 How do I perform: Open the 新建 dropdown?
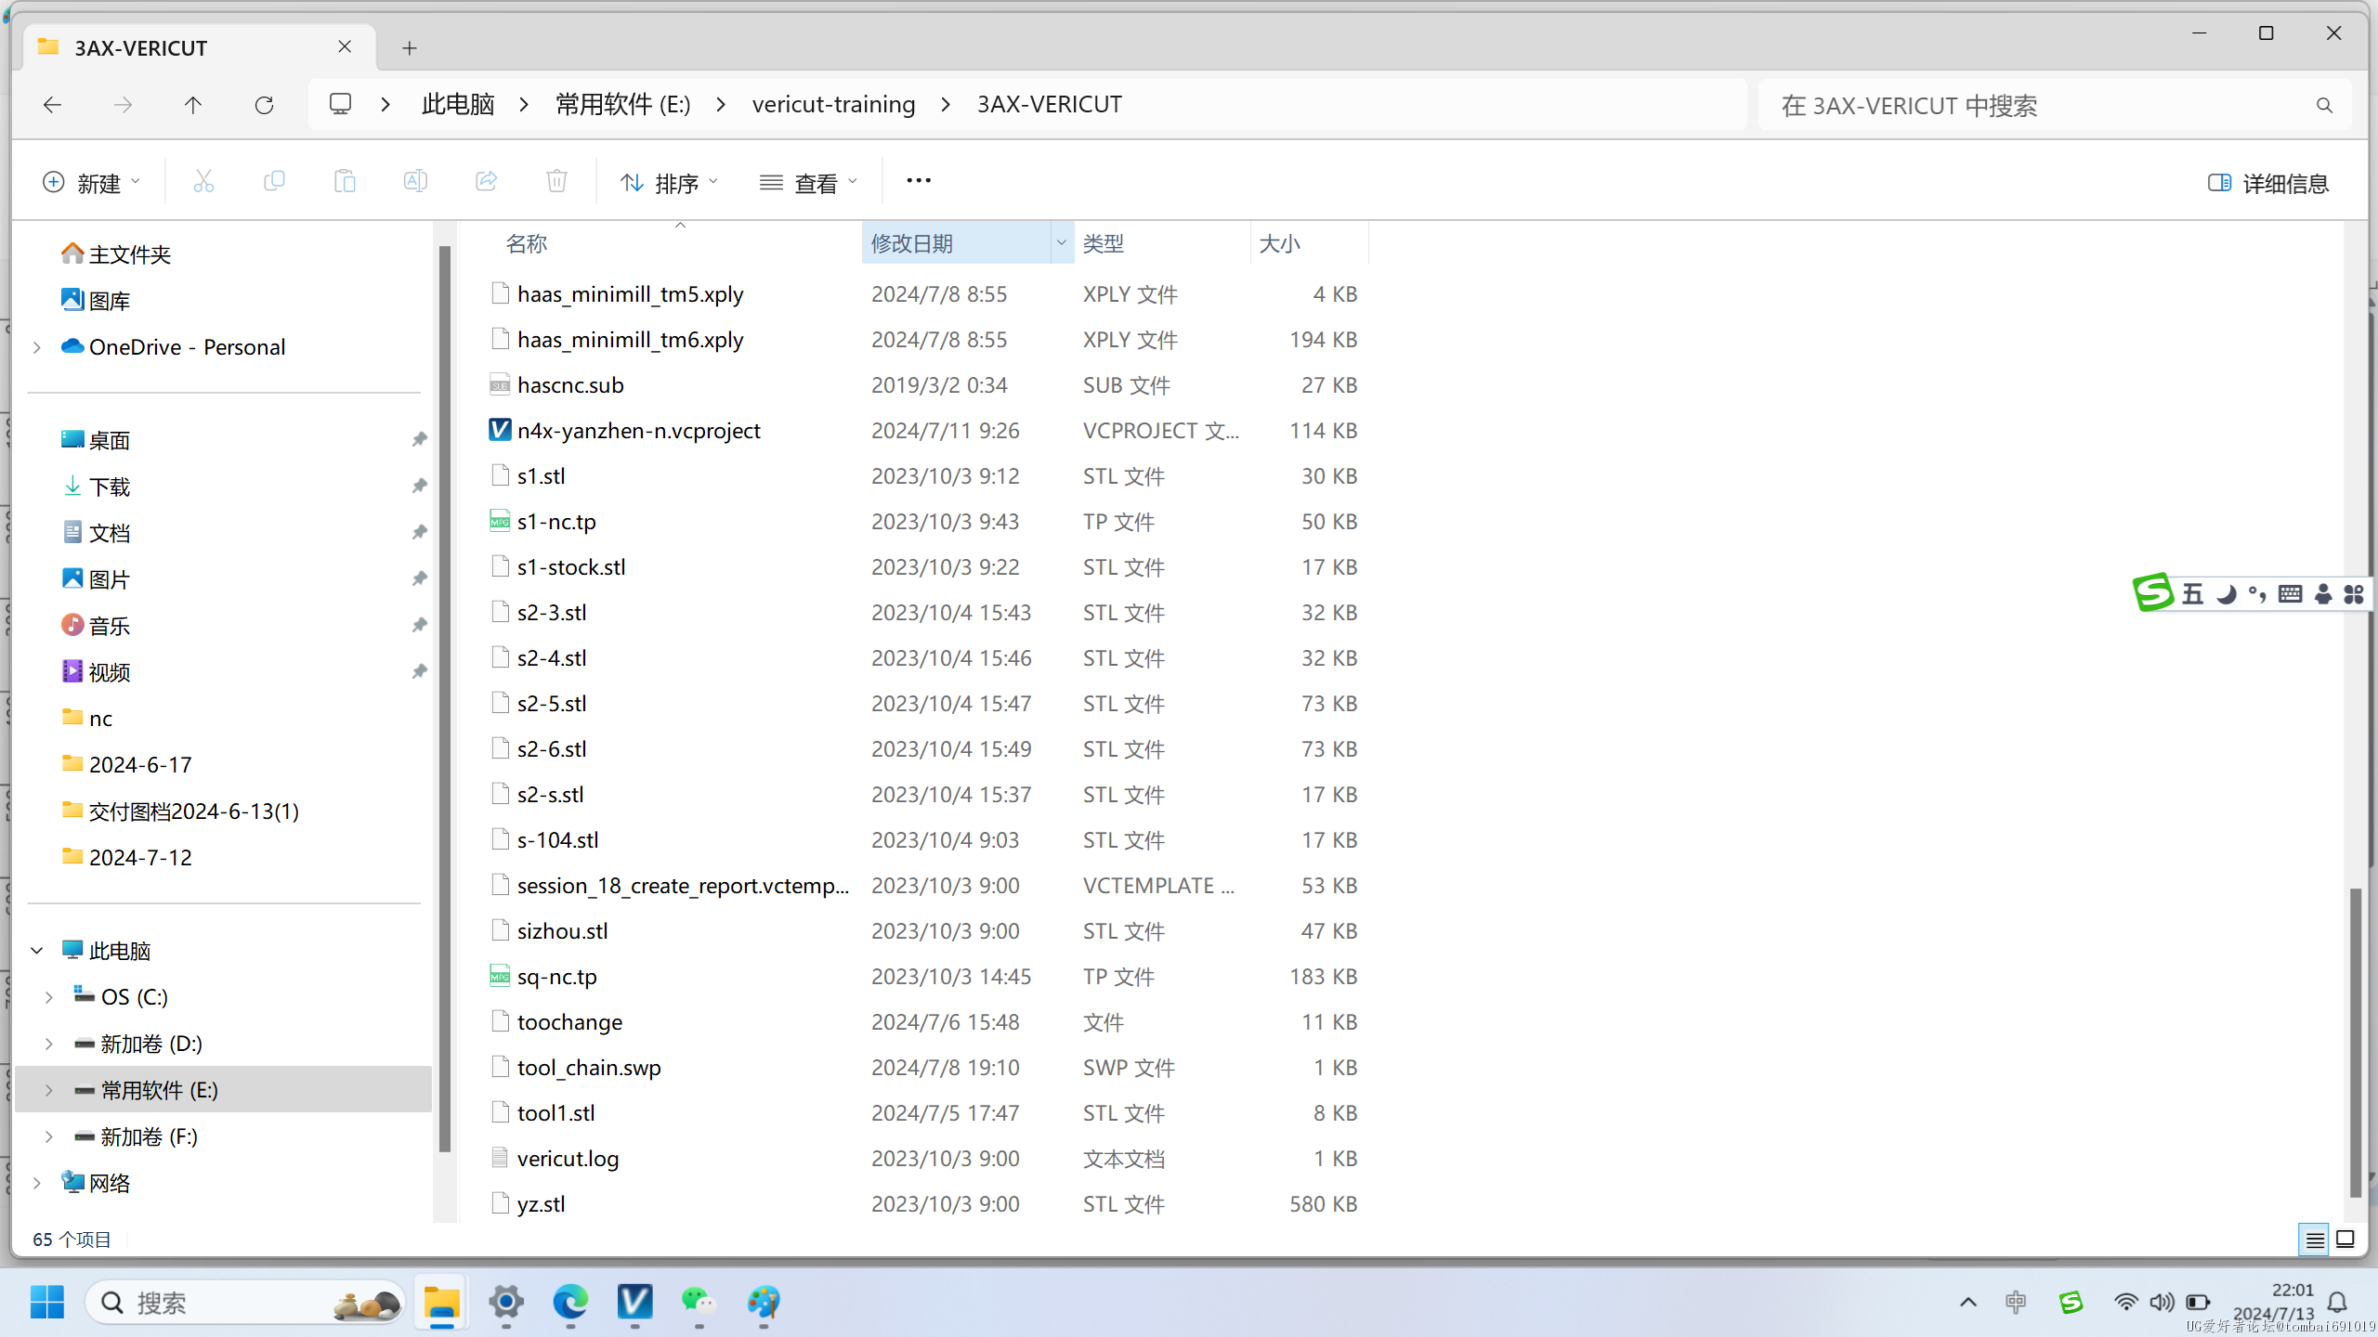[x=91, y=183]
